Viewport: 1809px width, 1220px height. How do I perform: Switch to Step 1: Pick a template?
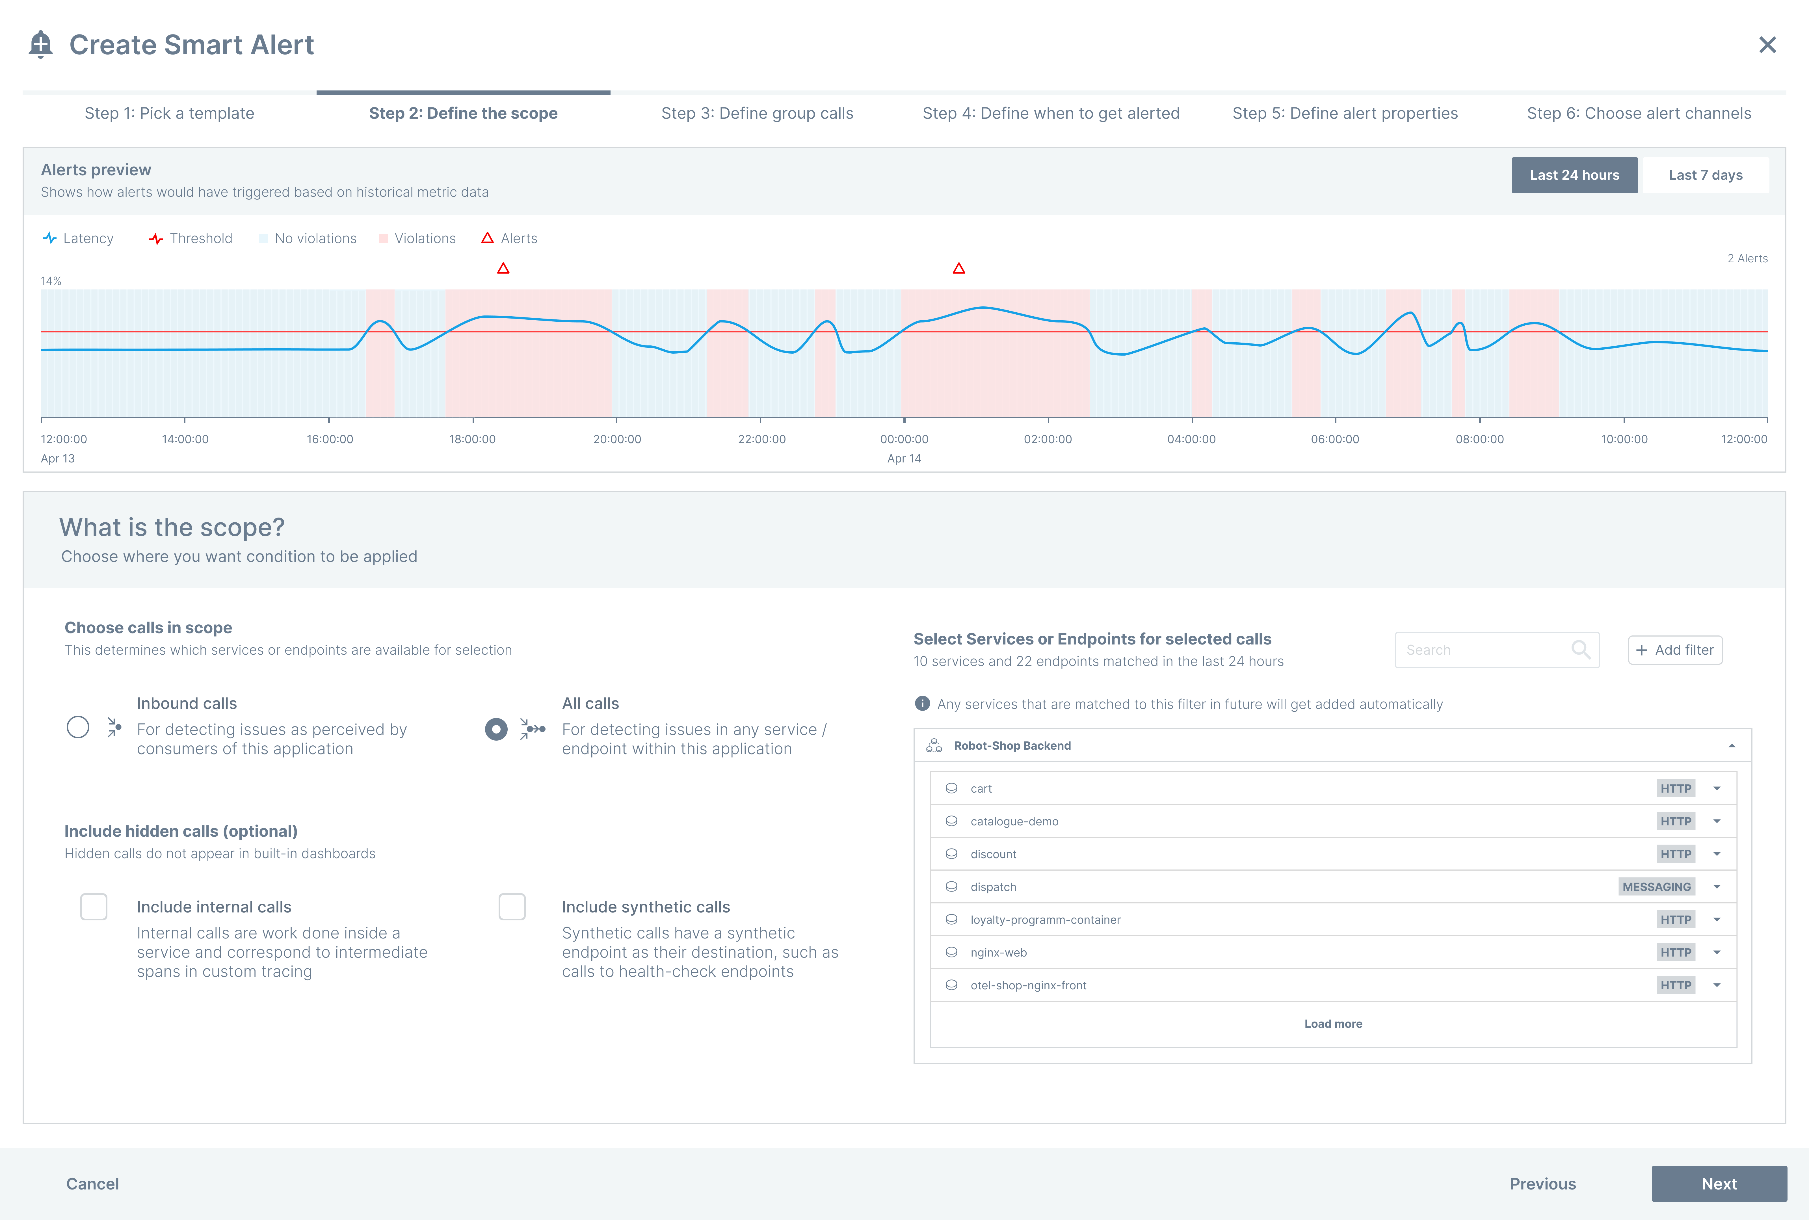pos(170,113)
